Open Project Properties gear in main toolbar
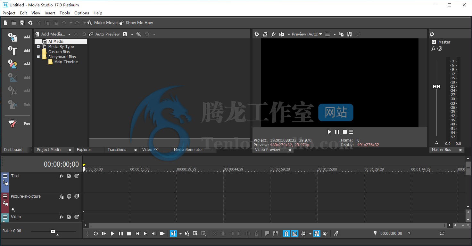 pyautogui.click(x=30, y=23)
